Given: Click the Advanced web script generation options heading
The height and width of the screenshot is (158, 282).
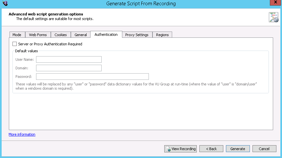Looking at the screenshot, I should [46, 14].
